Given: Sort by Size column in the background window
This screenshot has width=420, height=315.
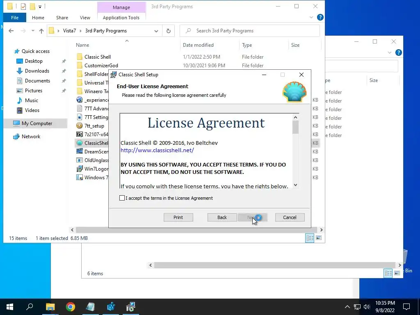Looking at the screenshot, I should (x=374, y=80).
